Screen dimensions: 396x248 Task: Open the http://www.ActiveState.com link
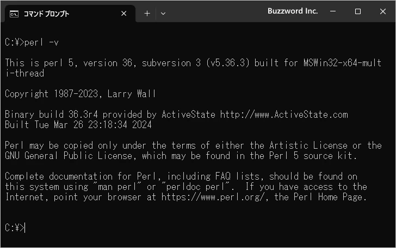pos(284,115)
